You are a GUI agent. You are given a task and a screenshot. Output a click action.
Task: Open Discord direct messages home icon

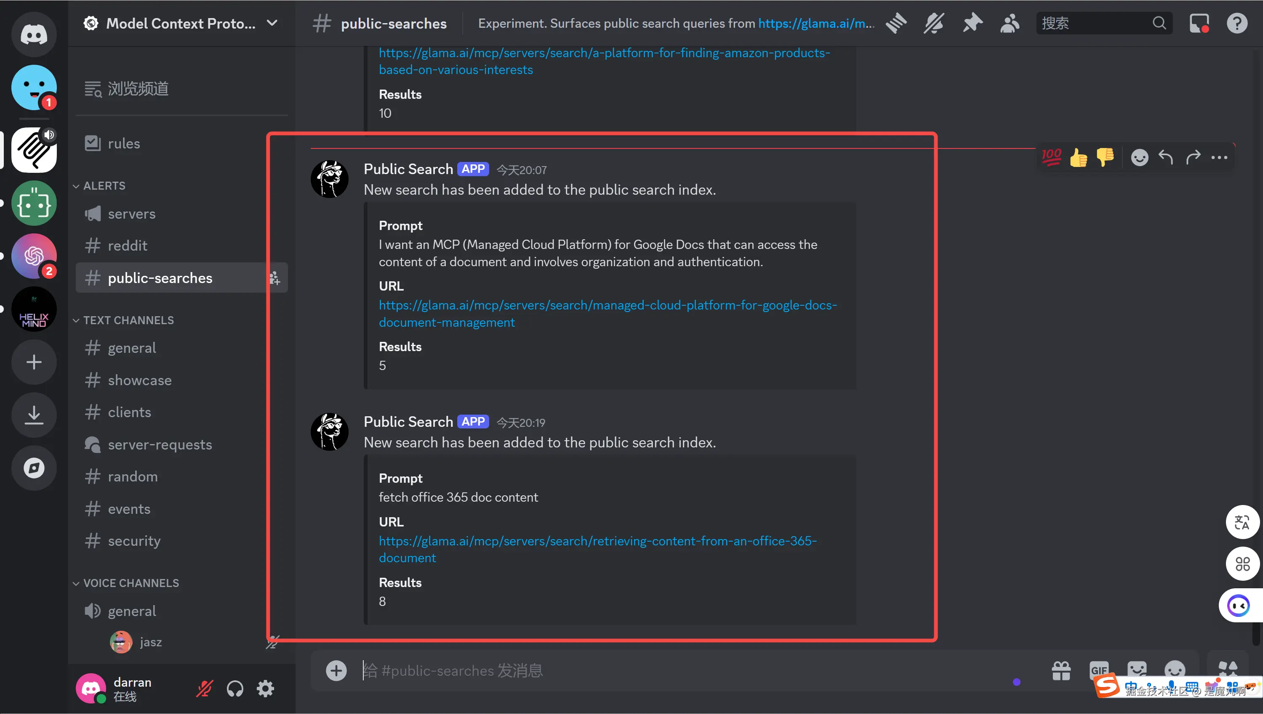click(34, 34)
